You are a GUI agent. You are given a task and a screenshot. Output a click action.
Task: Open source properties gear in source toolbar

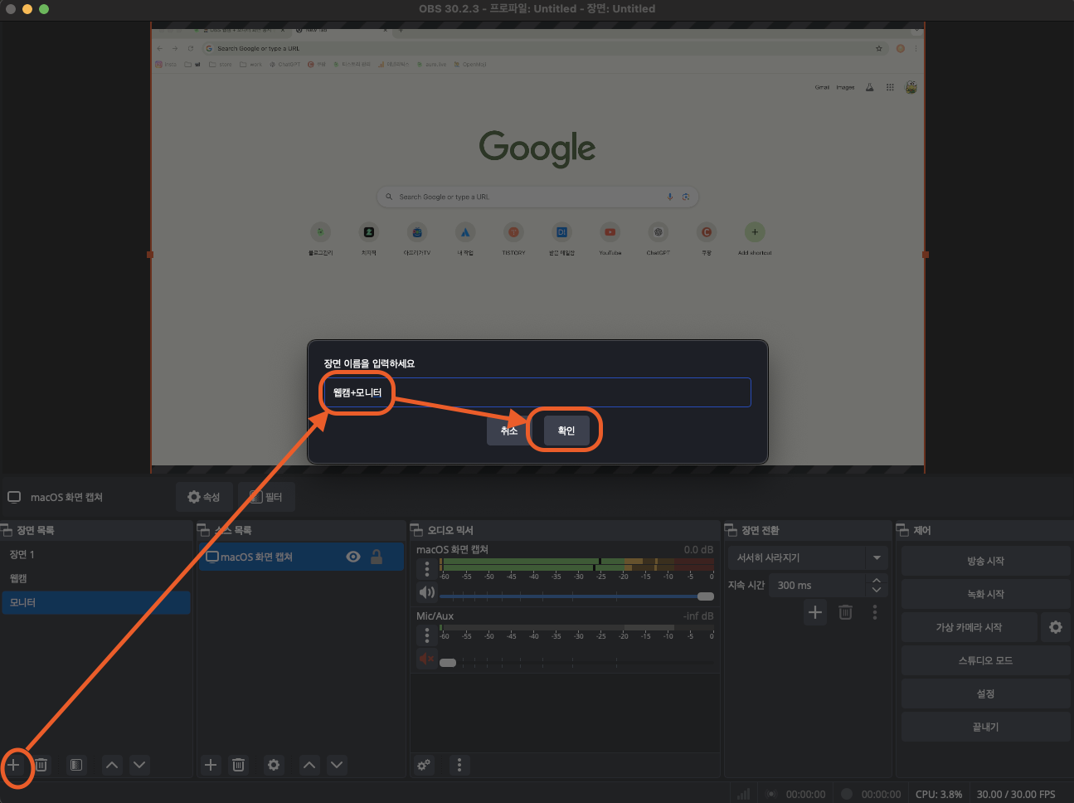pyautogui.click(x=274, y=765)
